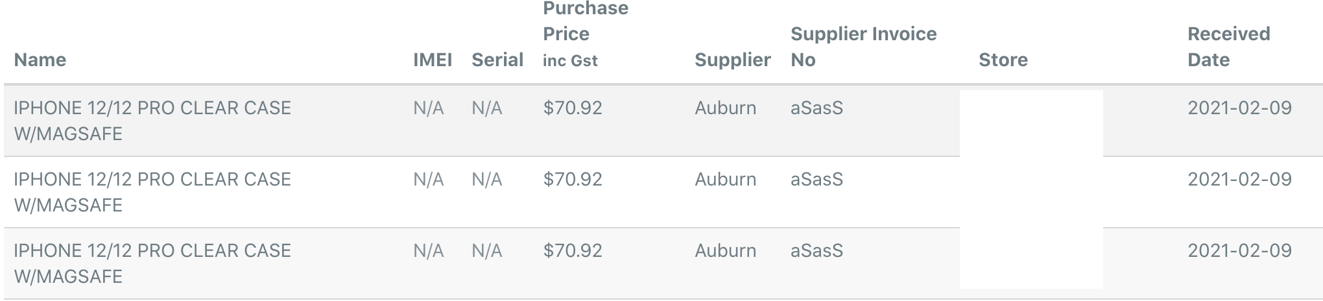
Task: Click aSasS invoice number in first row
Action: click(817, 108)
